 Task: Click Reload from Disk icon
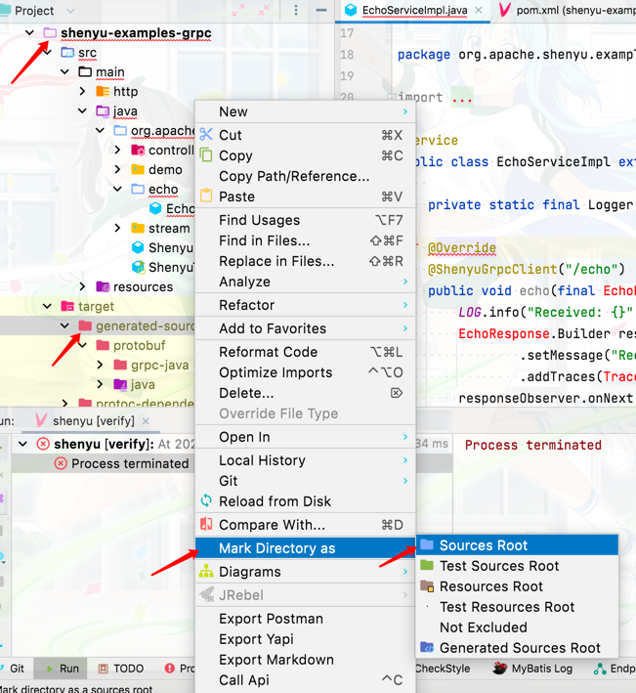coord(206,501)
